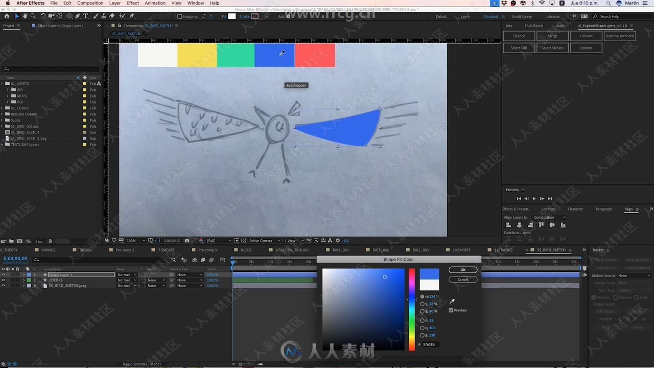Select the Ellipse shape tool
This screenshot has width=654, height=368.
pyautogui.click(x=69, y=16)
